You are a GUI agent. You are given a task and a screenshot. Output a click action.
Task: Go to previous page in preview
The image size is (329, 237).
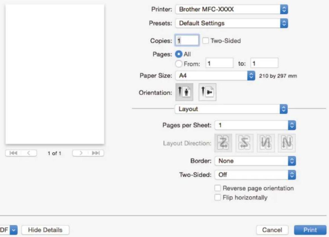29,153
